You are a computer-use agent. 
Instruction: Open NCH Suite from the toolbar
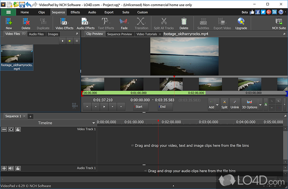[x=279, y=23]
